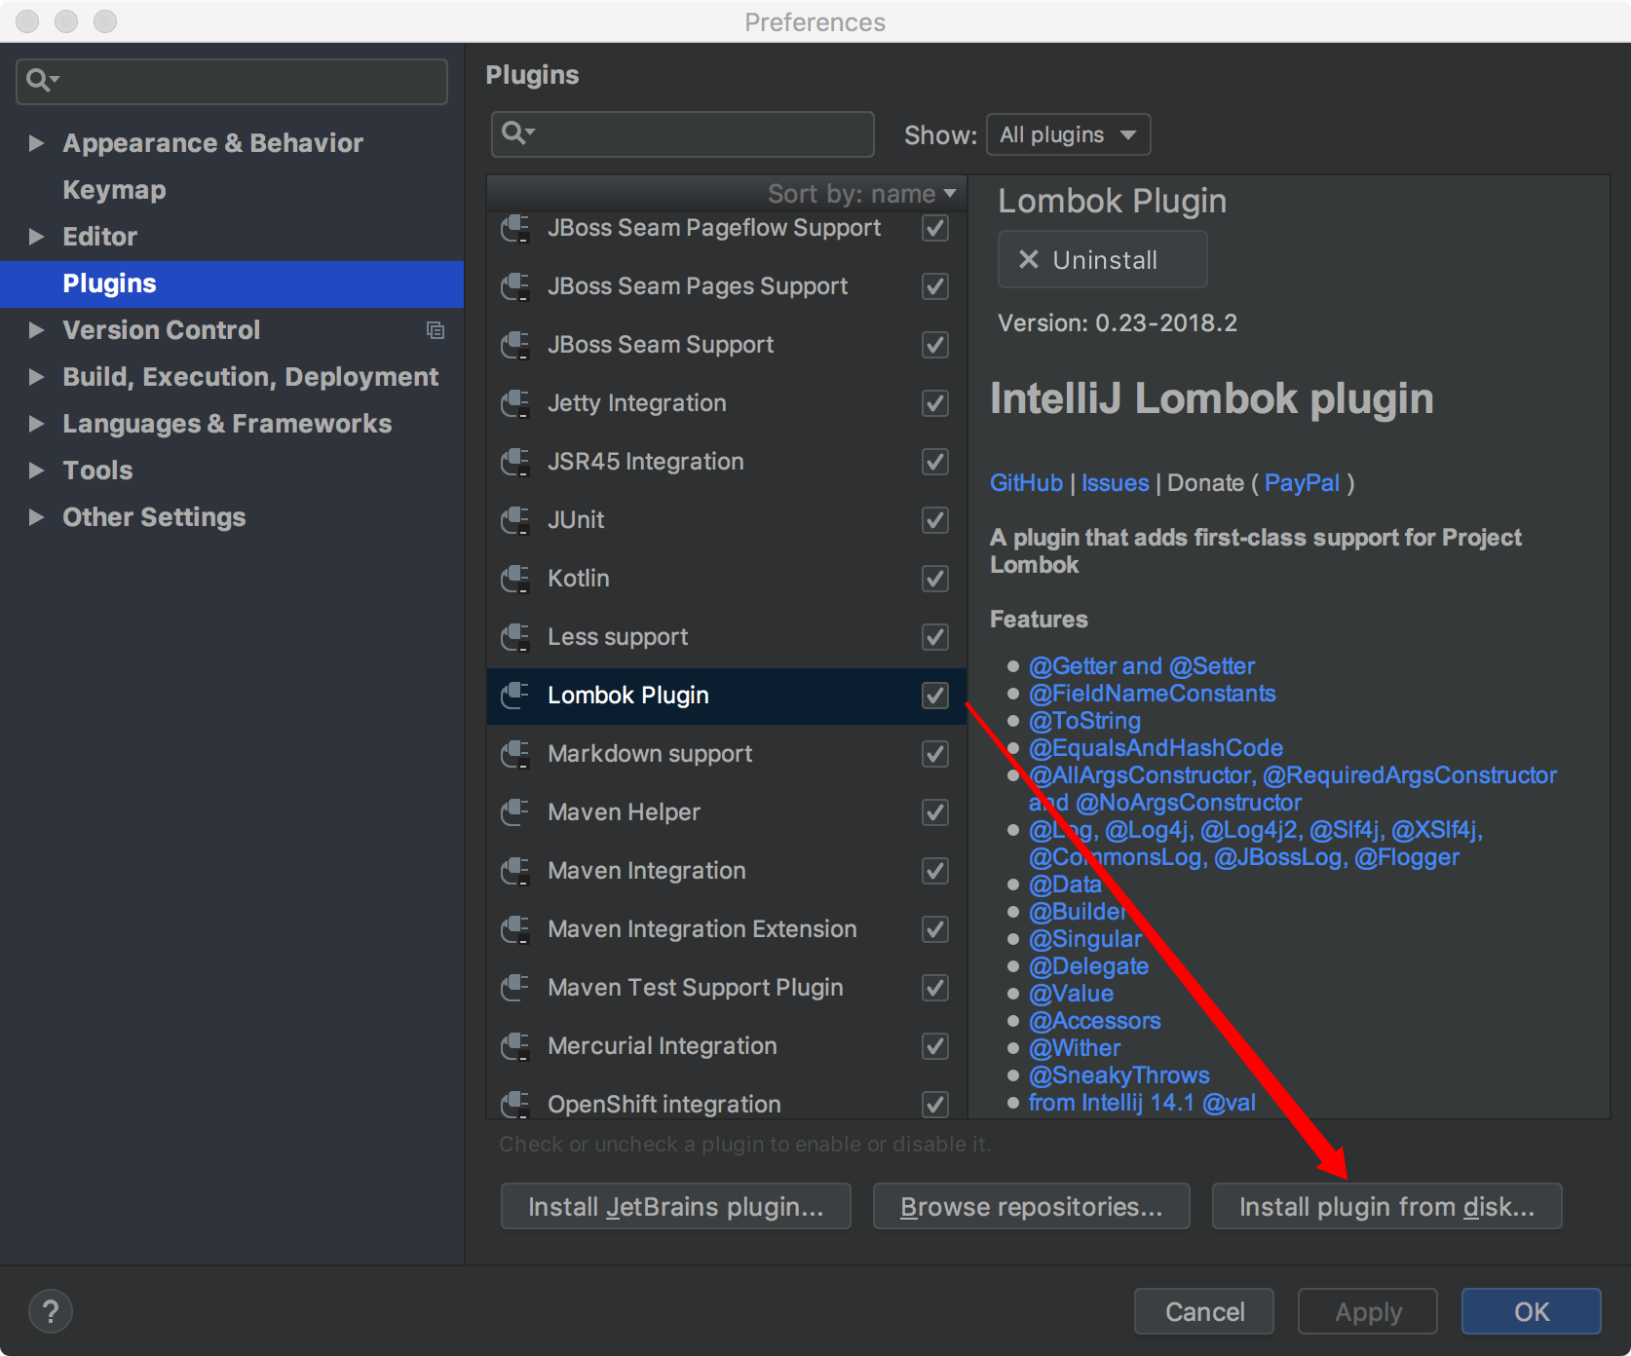Click the Maven Test Support Plugin icon
The image size is (1631, 1356).
[x=515, y=988]
